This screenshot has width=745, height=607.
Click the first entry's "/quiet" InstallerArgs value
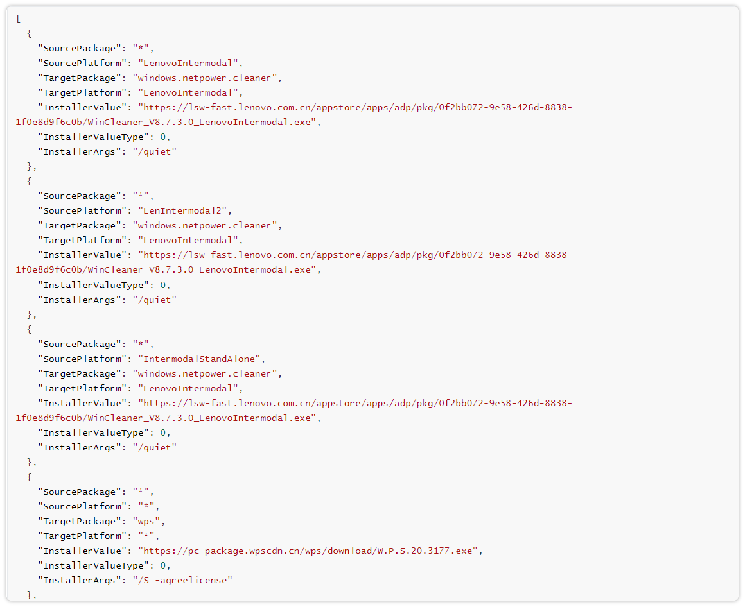(x=154, y=151)
